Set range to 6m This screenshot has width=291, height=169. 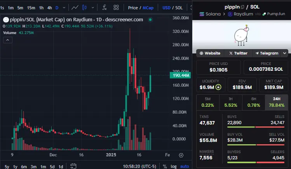click(24, 167)
